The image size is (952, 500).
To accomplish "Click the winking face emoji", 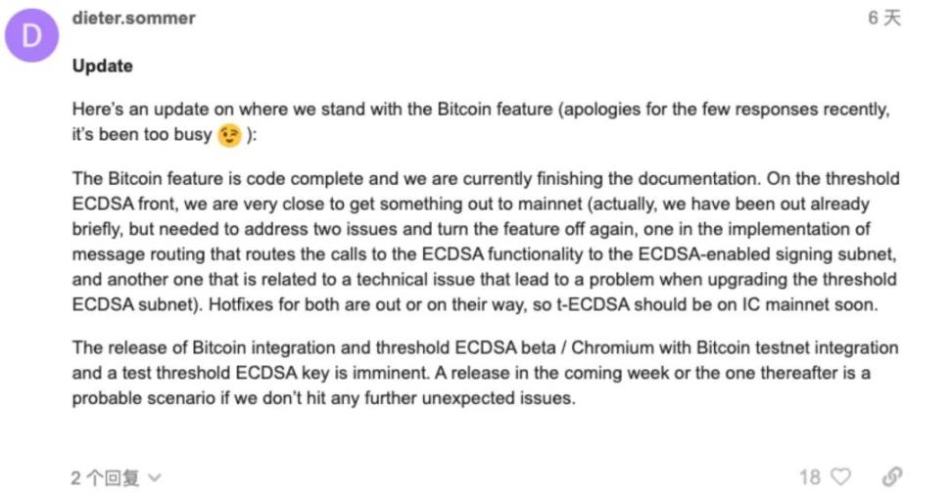I will pos(230,135).
